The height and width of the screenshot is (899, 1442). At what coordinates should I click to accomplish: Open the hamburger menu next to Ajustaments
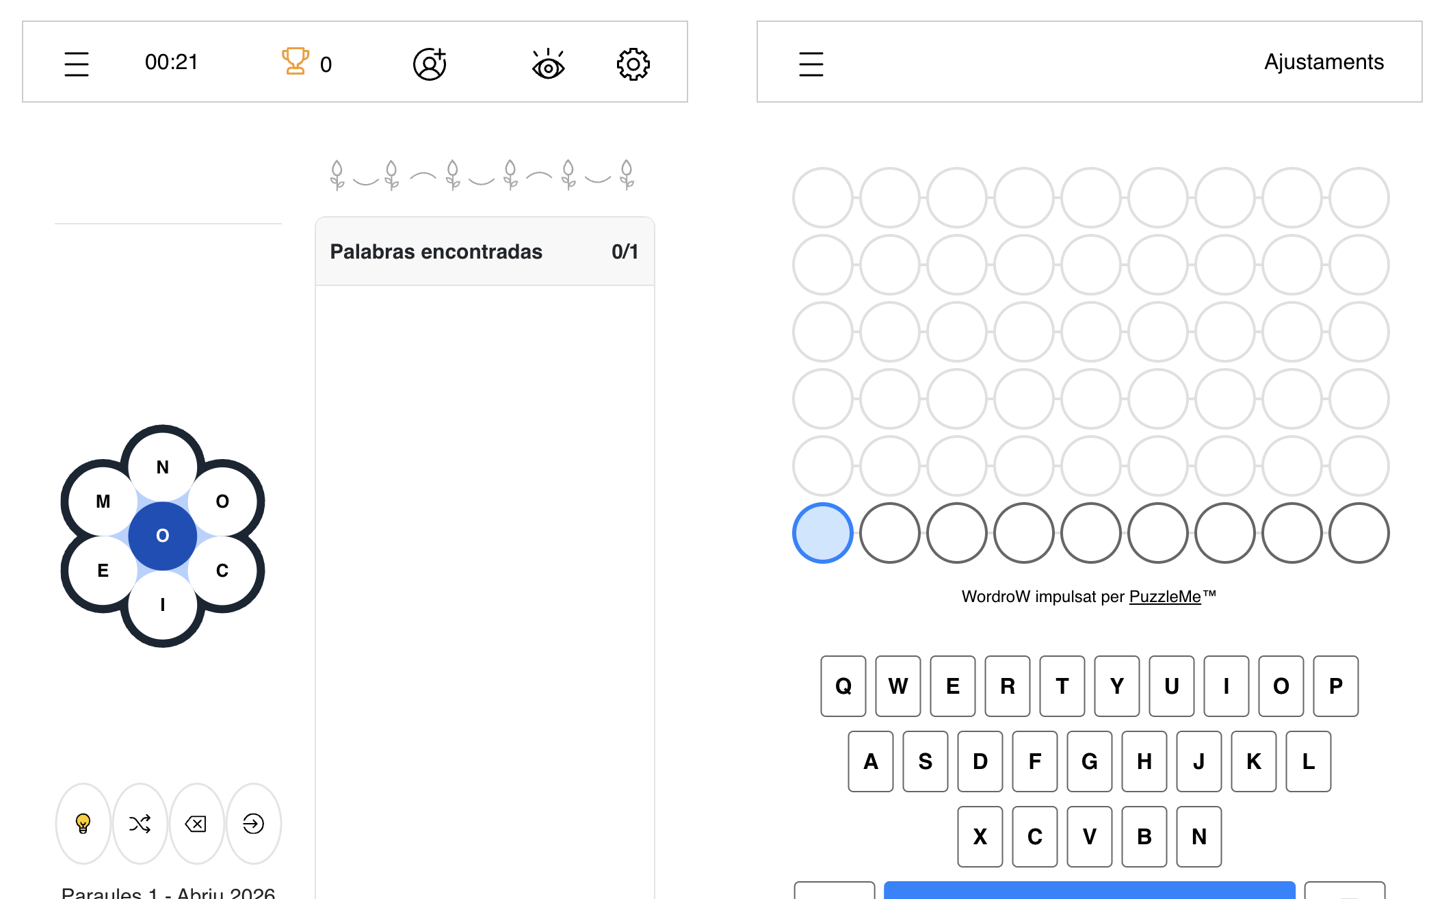click(811, 64)
